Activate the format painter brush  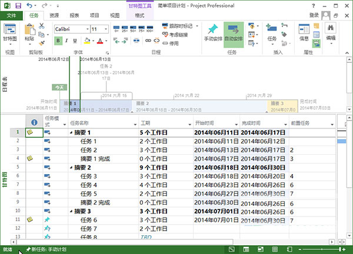(42, 43)
